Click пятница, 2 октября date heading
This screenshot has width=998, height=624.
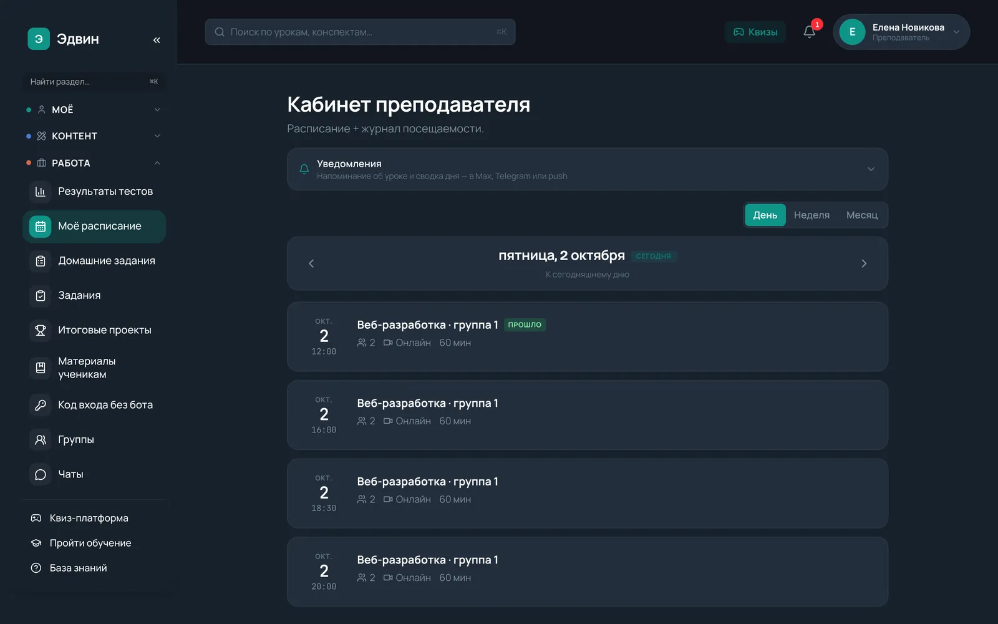(561, 256)
